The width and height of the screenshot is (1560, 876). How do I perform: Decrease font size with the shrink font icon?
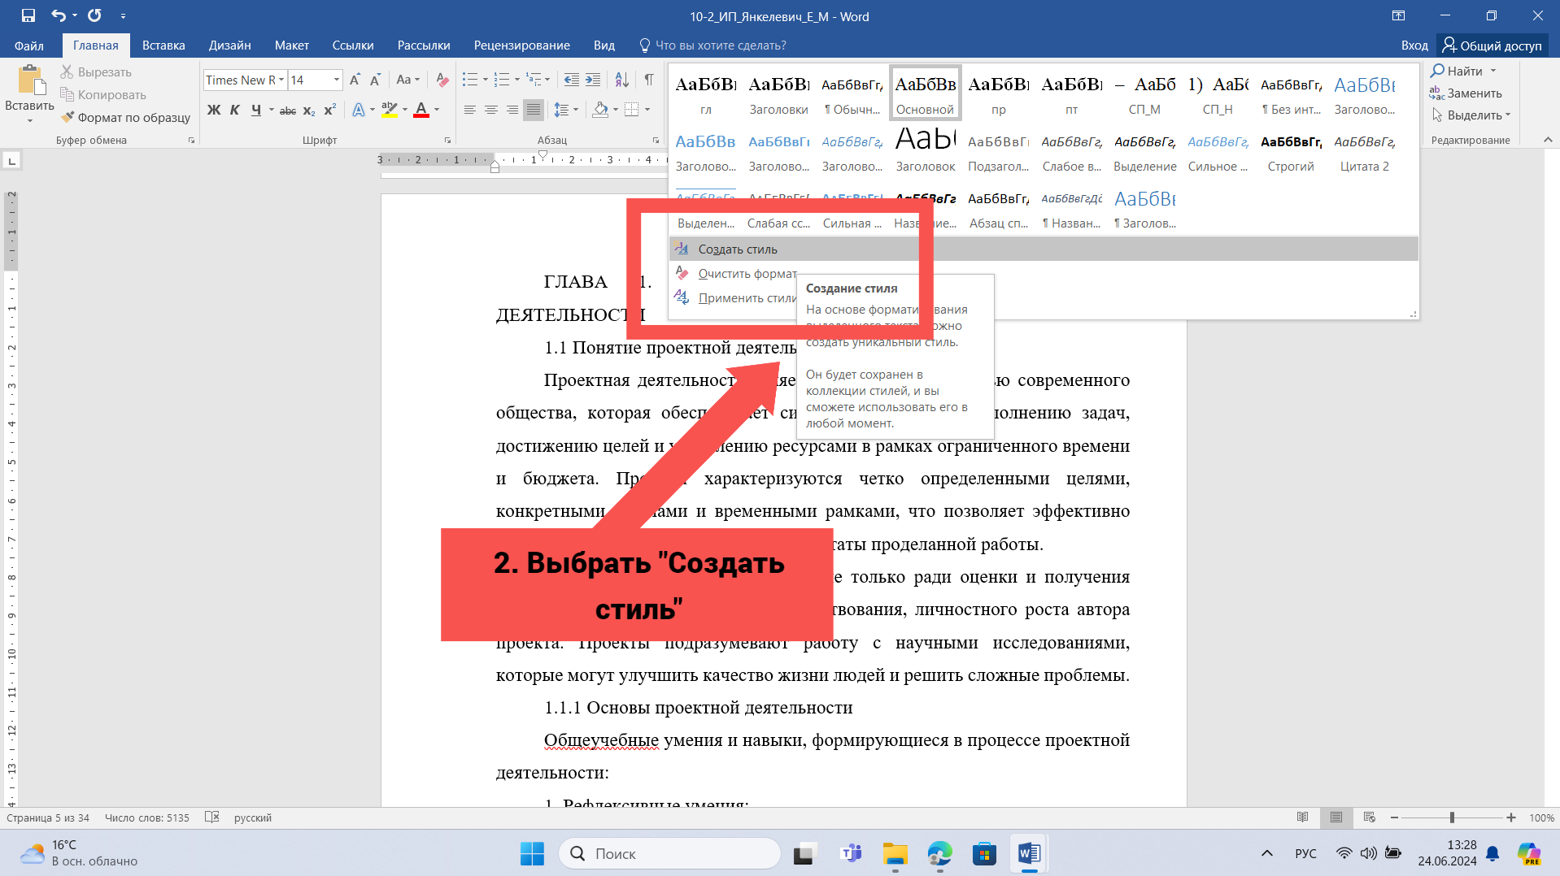[375, 80]
